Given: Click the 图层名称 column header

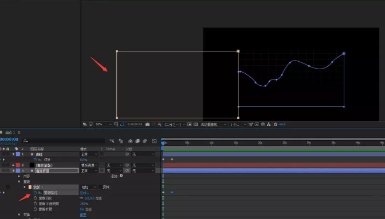Looking at the screenshot, I should coord(37,149).
